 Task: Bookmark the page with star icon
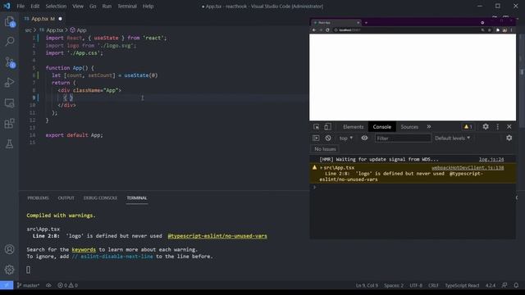tap(489, 30)
